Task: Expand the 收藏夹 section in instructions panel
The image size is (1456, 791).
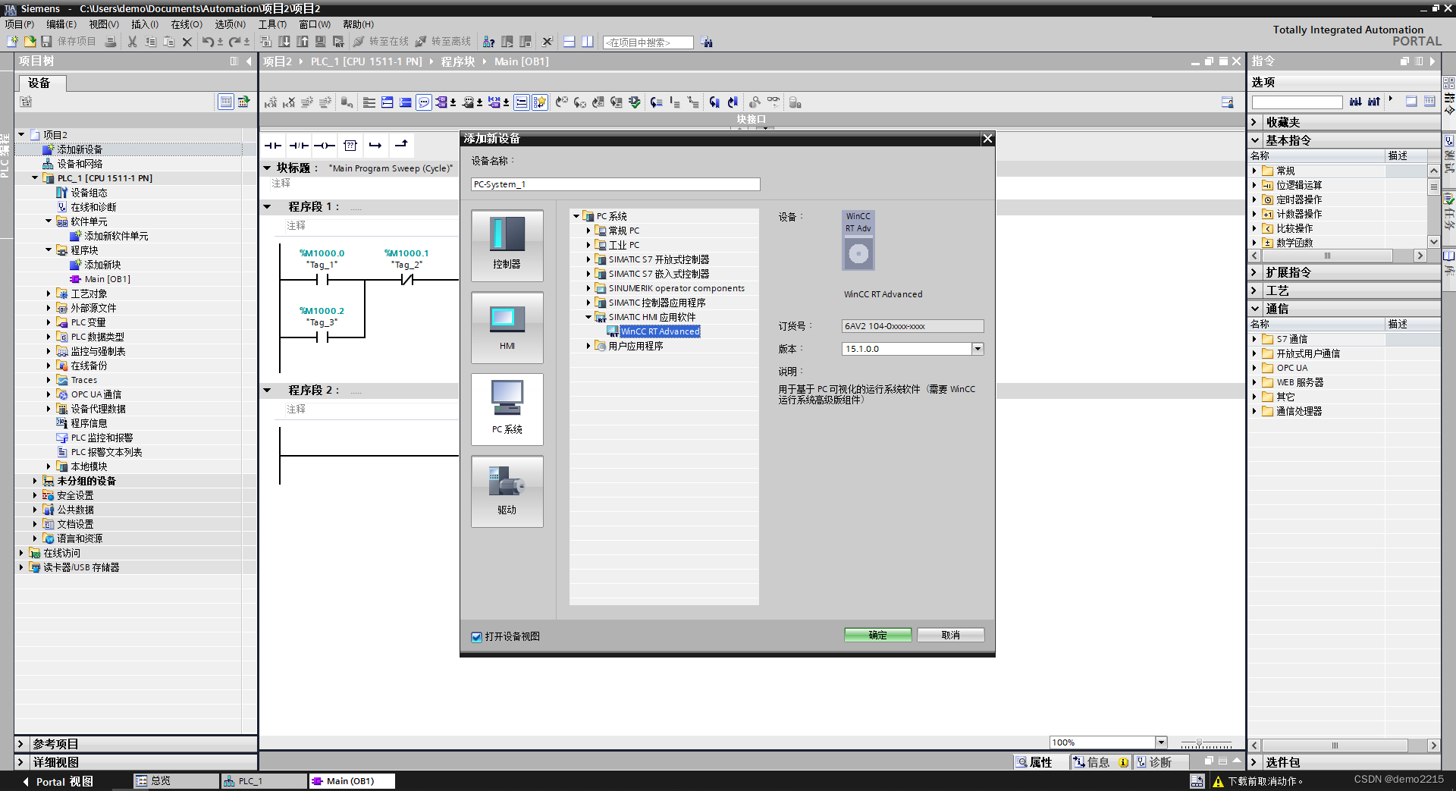Action: [x=1254, y=122]
